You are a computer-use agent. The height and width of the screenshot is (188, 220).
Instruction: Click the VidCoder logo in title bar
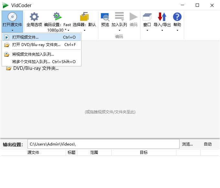tap(5, 5)
